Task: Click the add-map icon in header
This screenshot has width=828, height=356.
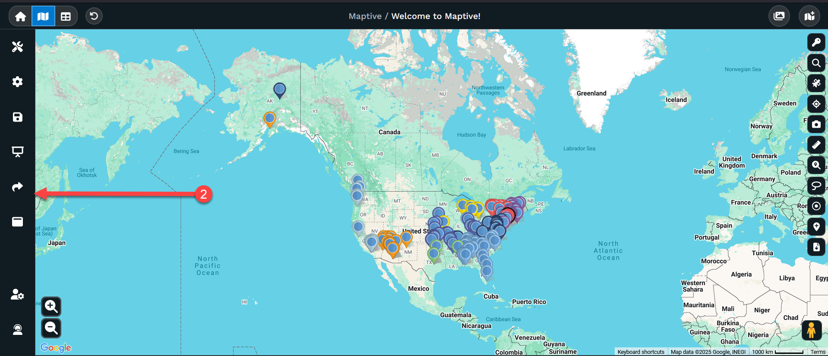Action: pos(809,16)
